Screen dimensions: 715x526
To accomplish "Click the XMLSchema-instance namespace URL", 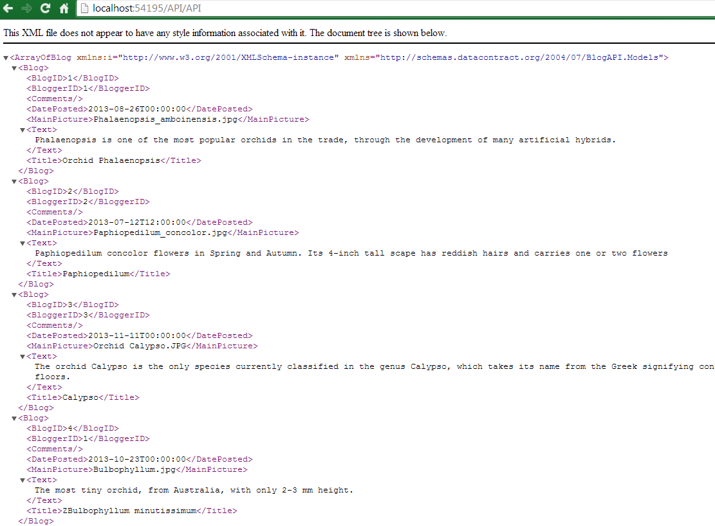I will tap(228, 57).
